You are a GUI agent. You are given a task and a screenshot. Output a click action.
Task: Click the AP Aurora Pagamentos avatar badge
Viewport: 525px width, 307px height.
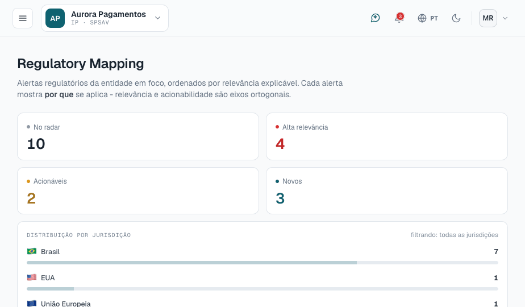coord(55,18)
